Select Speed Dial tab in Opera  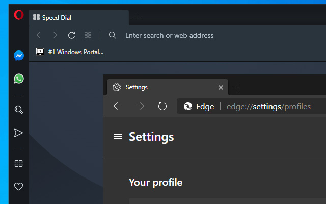(79, 18)
